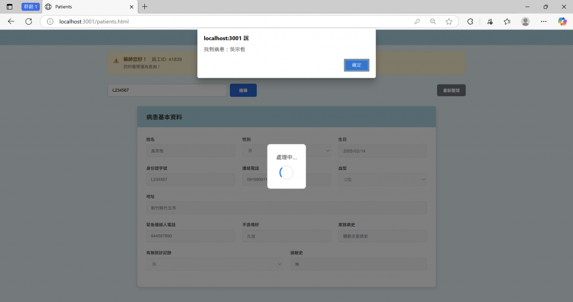Click the loading spinner under 處理中
Viewport: 573px width, 302px height.
point(286,172)
